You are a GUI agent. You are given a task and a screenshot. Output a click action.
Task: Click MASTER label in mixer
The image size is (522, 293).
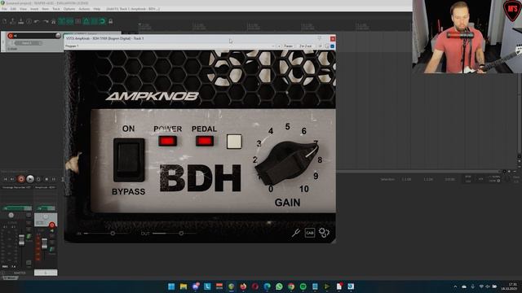20,273
